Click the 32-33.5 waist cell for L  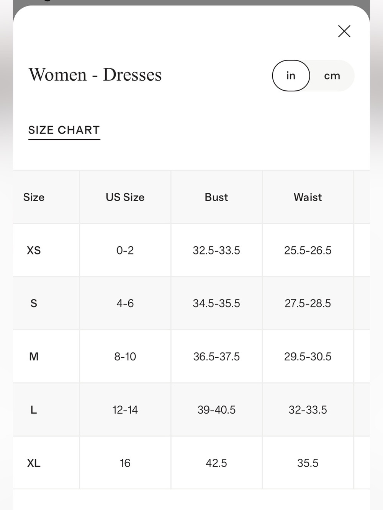tap(308, 410)
